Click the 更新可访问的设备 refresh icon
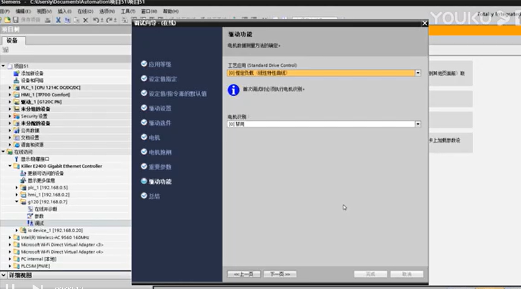The image size is (521, 289). [x=23, y=173]
